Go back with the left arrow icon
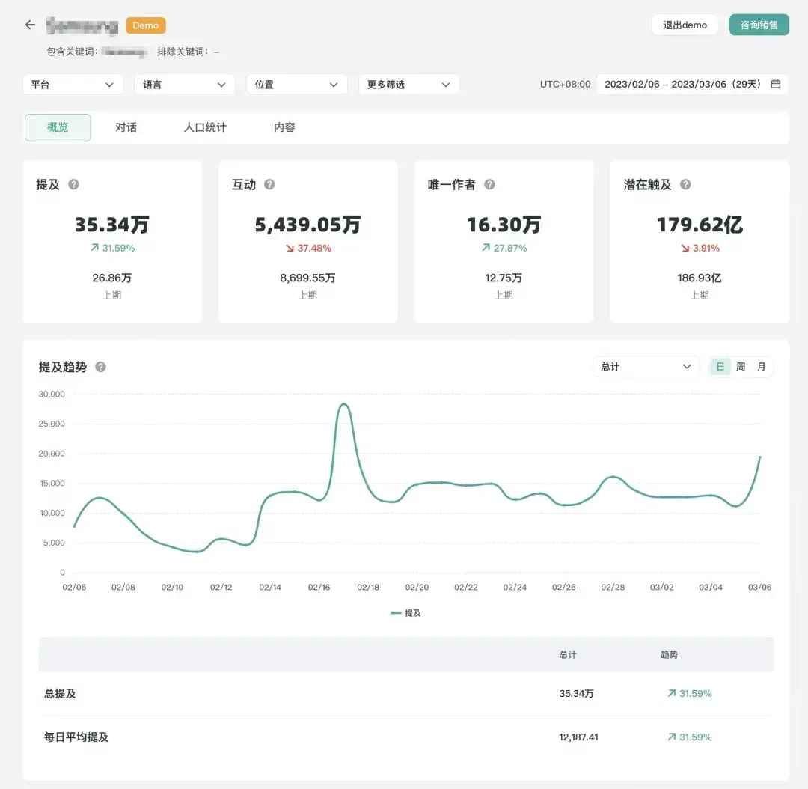This screenshot has height=789, width=808. (x=31, y=25)
